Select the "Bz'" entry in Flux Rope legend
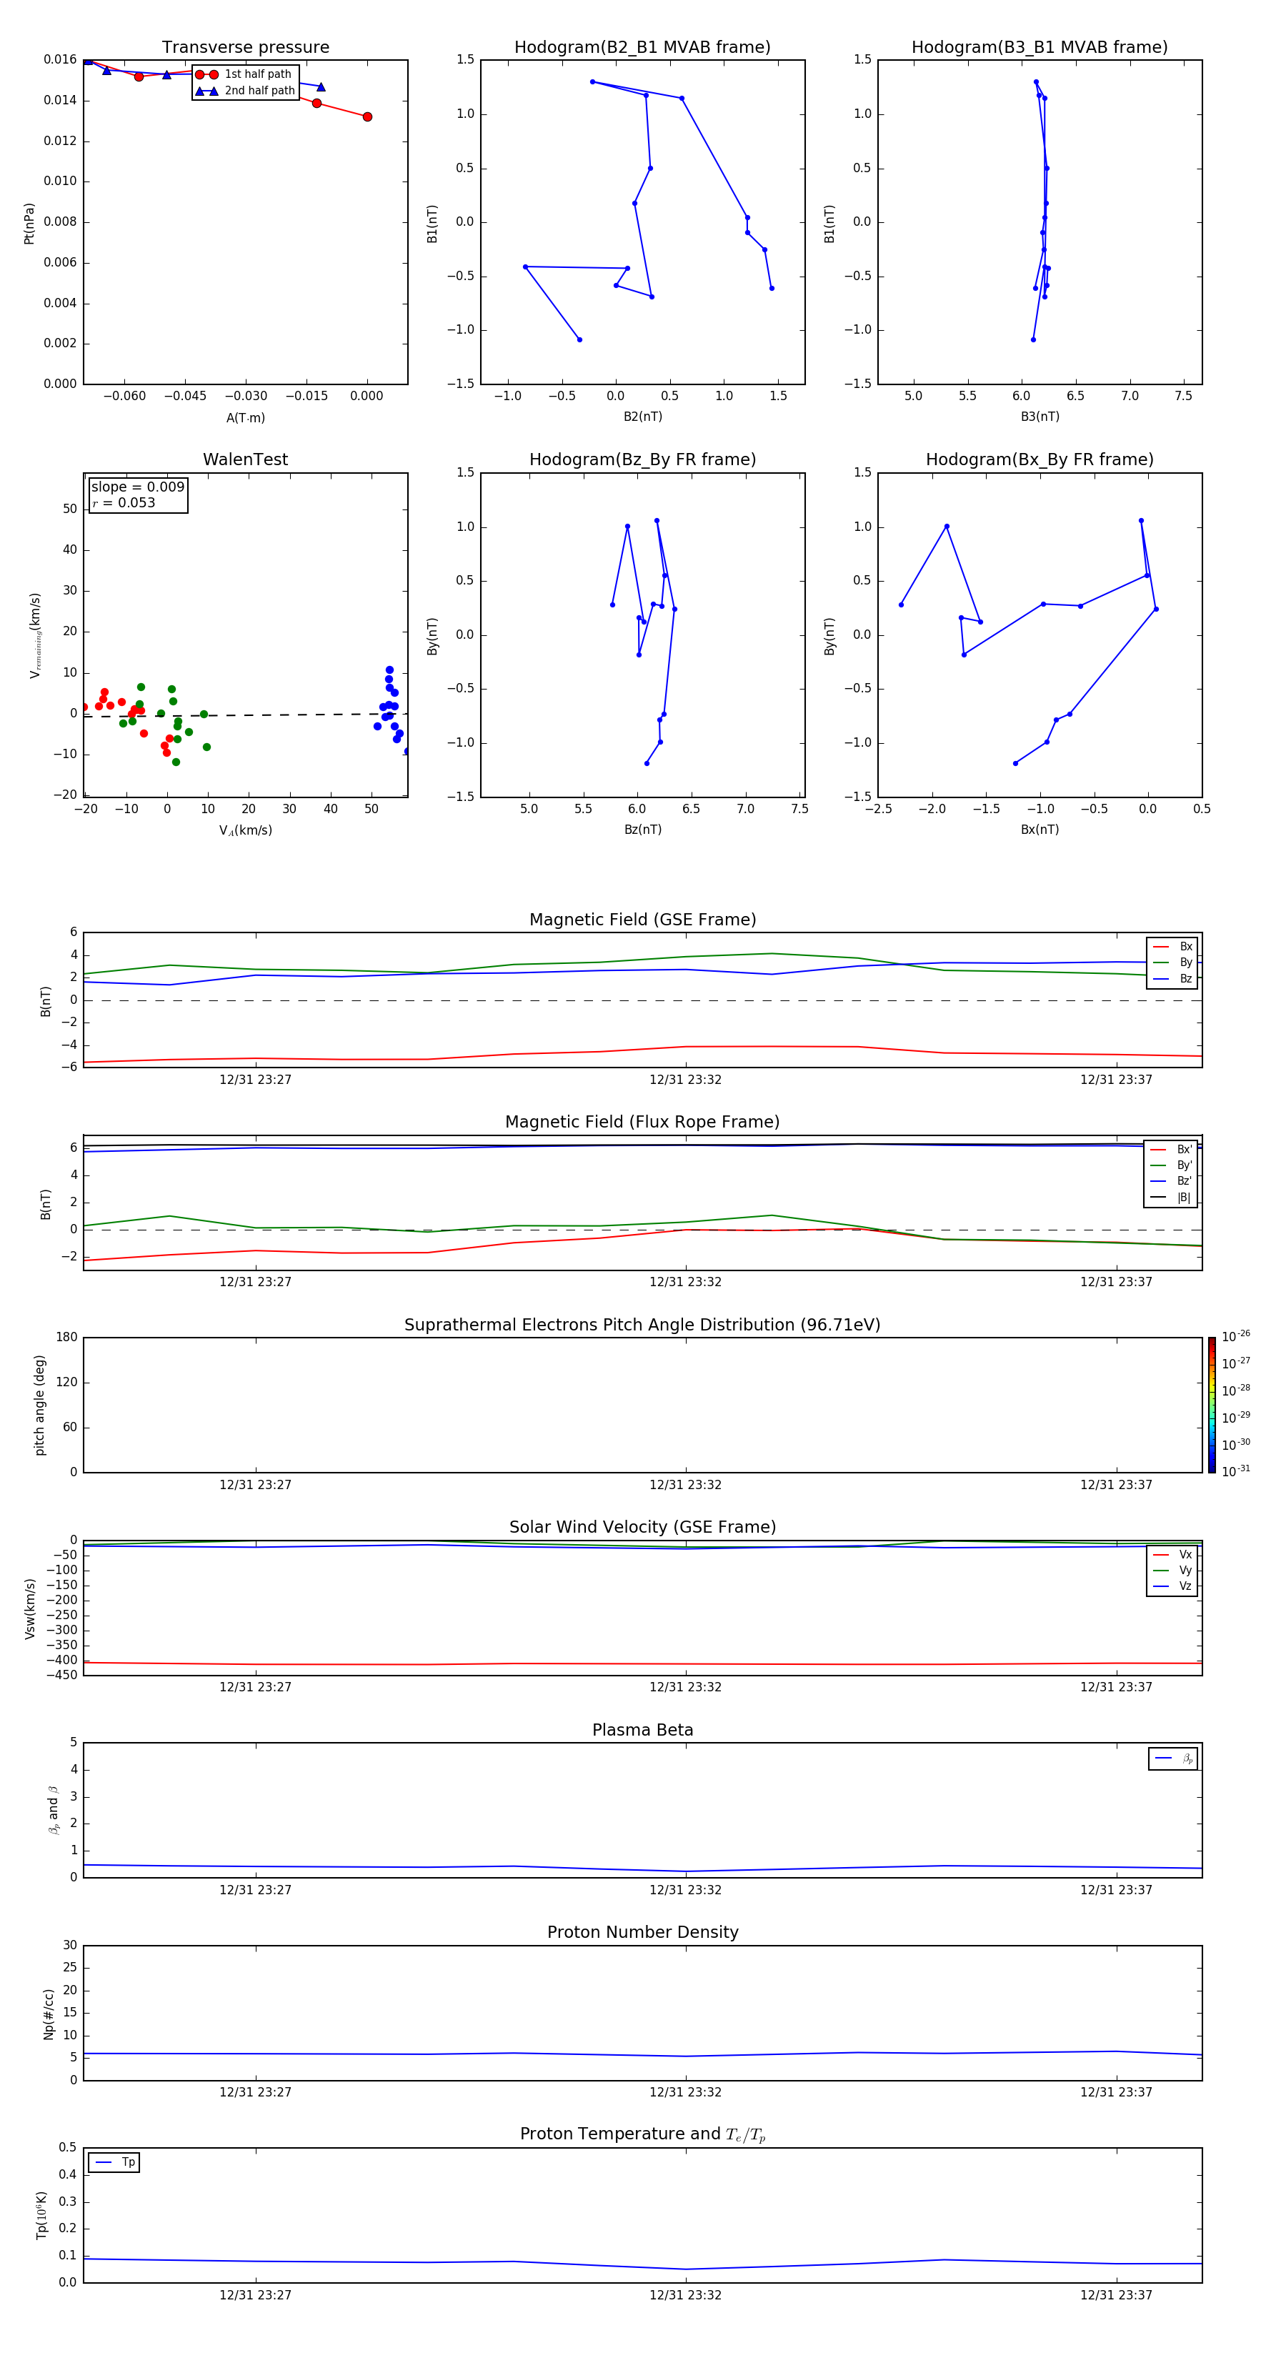This screenshot has width=1286, height=2358. coord(1172,1181)
